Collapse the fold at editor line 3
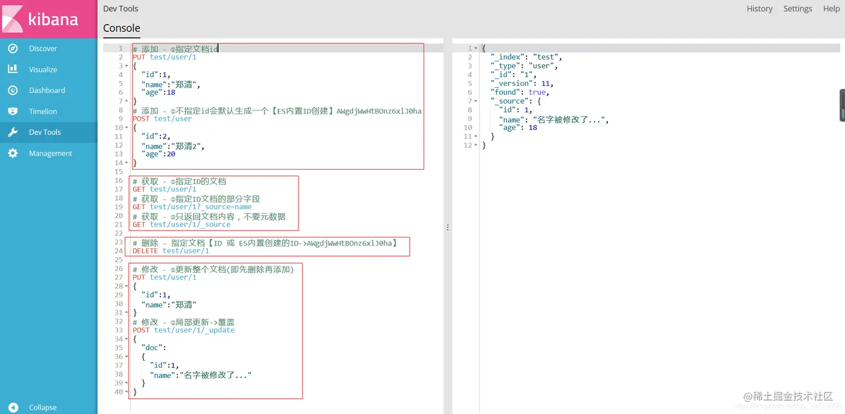 127,66
